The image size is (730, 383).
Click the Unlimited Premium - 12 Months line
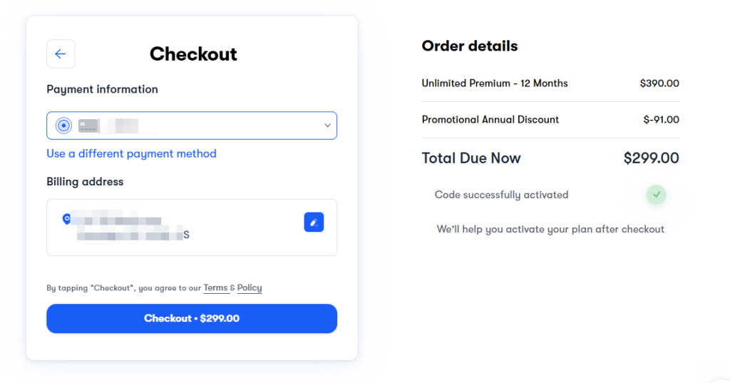click(x=550, y=83)
